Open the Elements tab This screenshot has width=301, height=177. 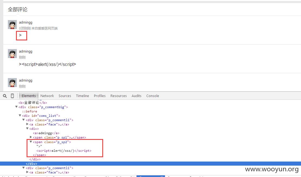(28, 96)
